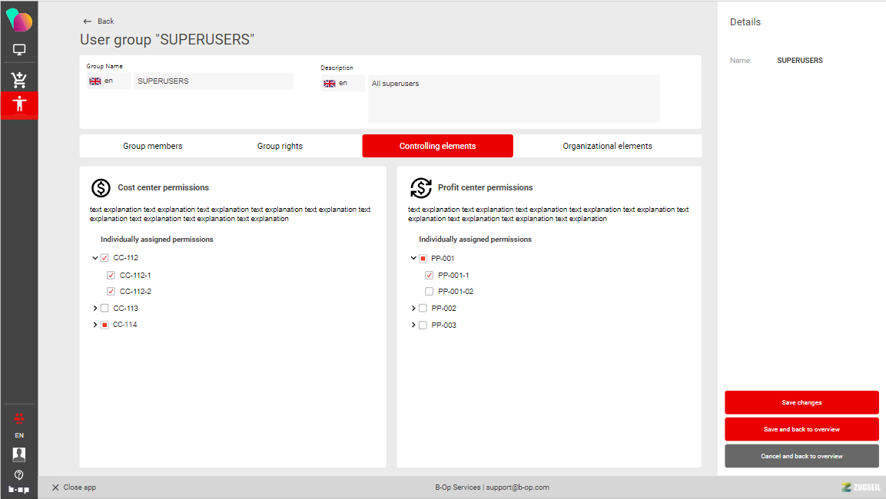Viewport: 886px width, 499px height.
Task: Click the Group Name input field
Action: pyautogui.click(x=213, y=81)
